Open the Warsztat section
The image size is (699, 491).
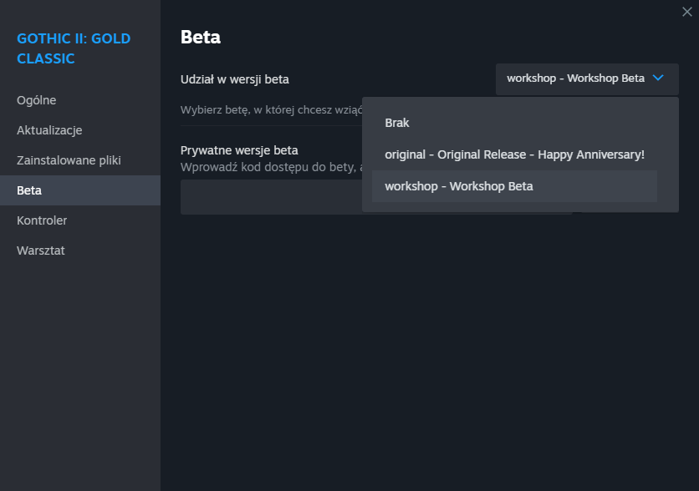click(x=41, y=251)
